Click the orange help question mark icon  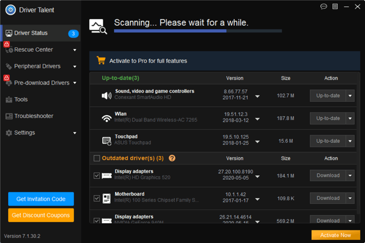(x=172, y=159)
